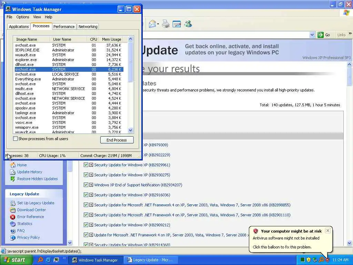Uncheck the KB2929961 security update checkbox
Viewport: 353px width, 265px height.
(x=86, y=165)
